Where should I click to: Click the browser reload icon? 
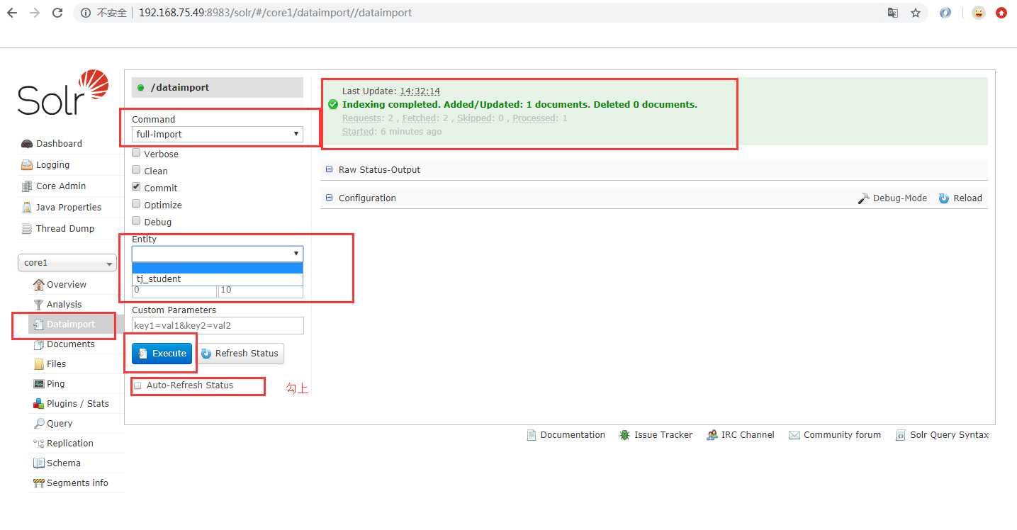point(57,13)
